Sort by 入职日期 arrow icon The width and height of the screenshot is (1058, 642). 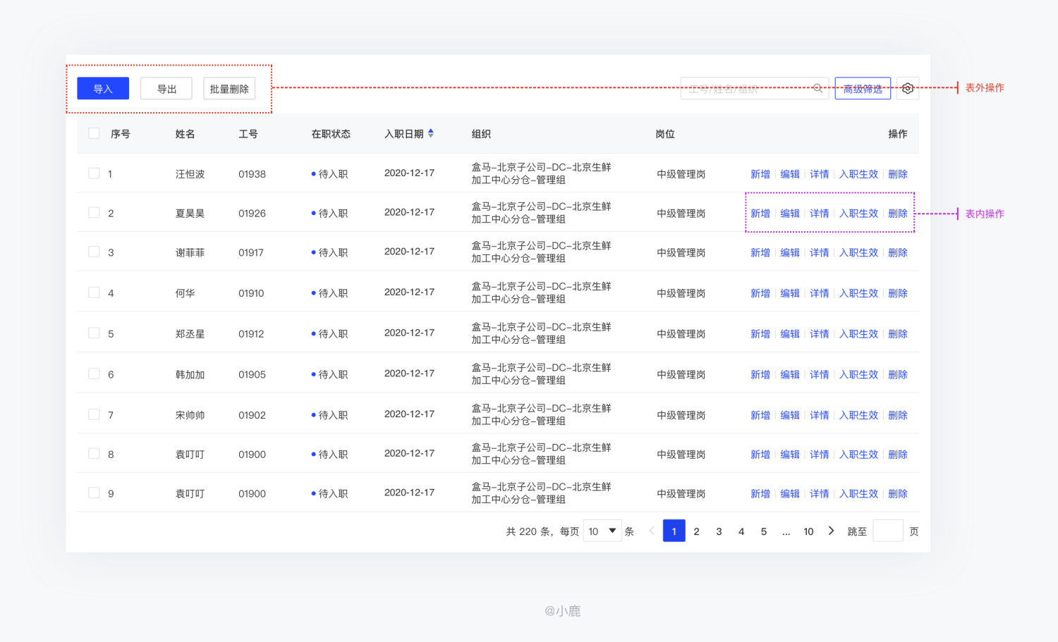[431, 133]
